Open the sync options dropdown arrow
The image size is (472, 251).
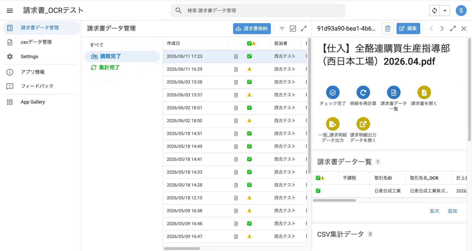tap(445, 11)
